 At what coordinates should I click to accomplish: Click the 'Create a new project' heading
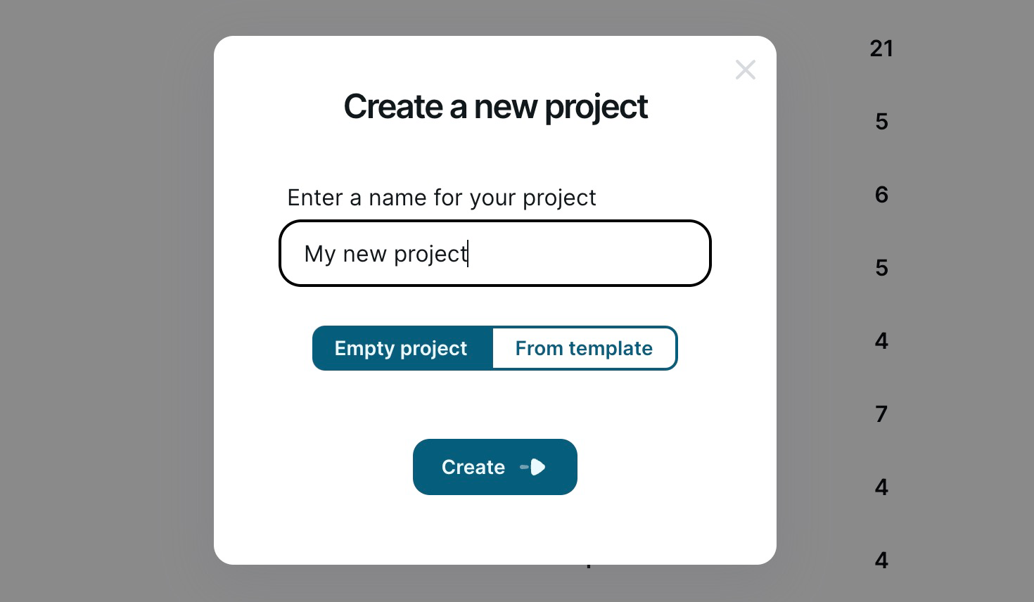[x=495, y=106]
